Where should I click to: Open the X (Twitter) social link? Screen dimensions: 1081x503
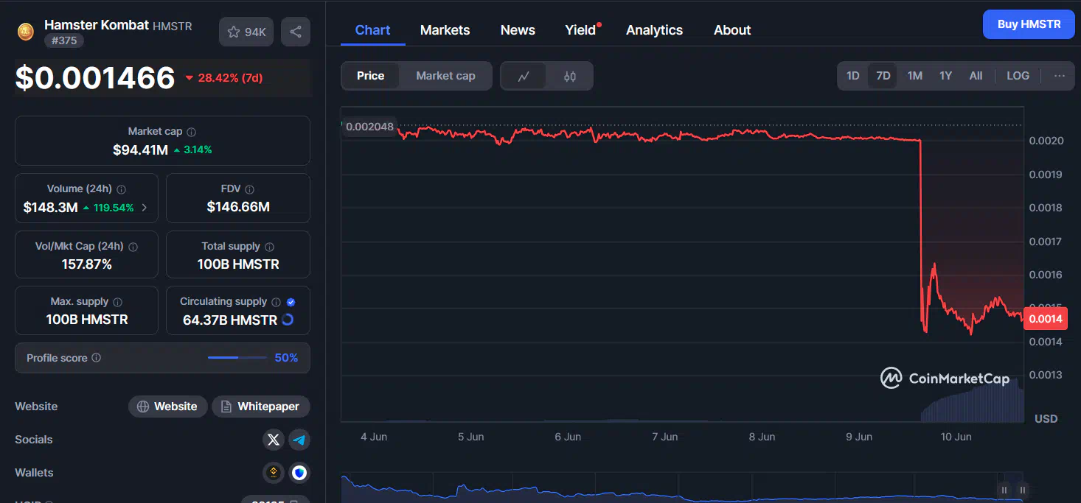(274, 440)
